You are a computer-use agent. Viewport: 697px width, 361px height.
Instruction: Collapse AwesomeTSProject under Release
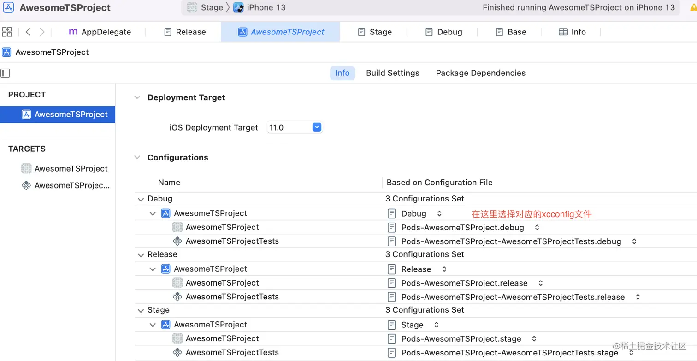(153, 269)
